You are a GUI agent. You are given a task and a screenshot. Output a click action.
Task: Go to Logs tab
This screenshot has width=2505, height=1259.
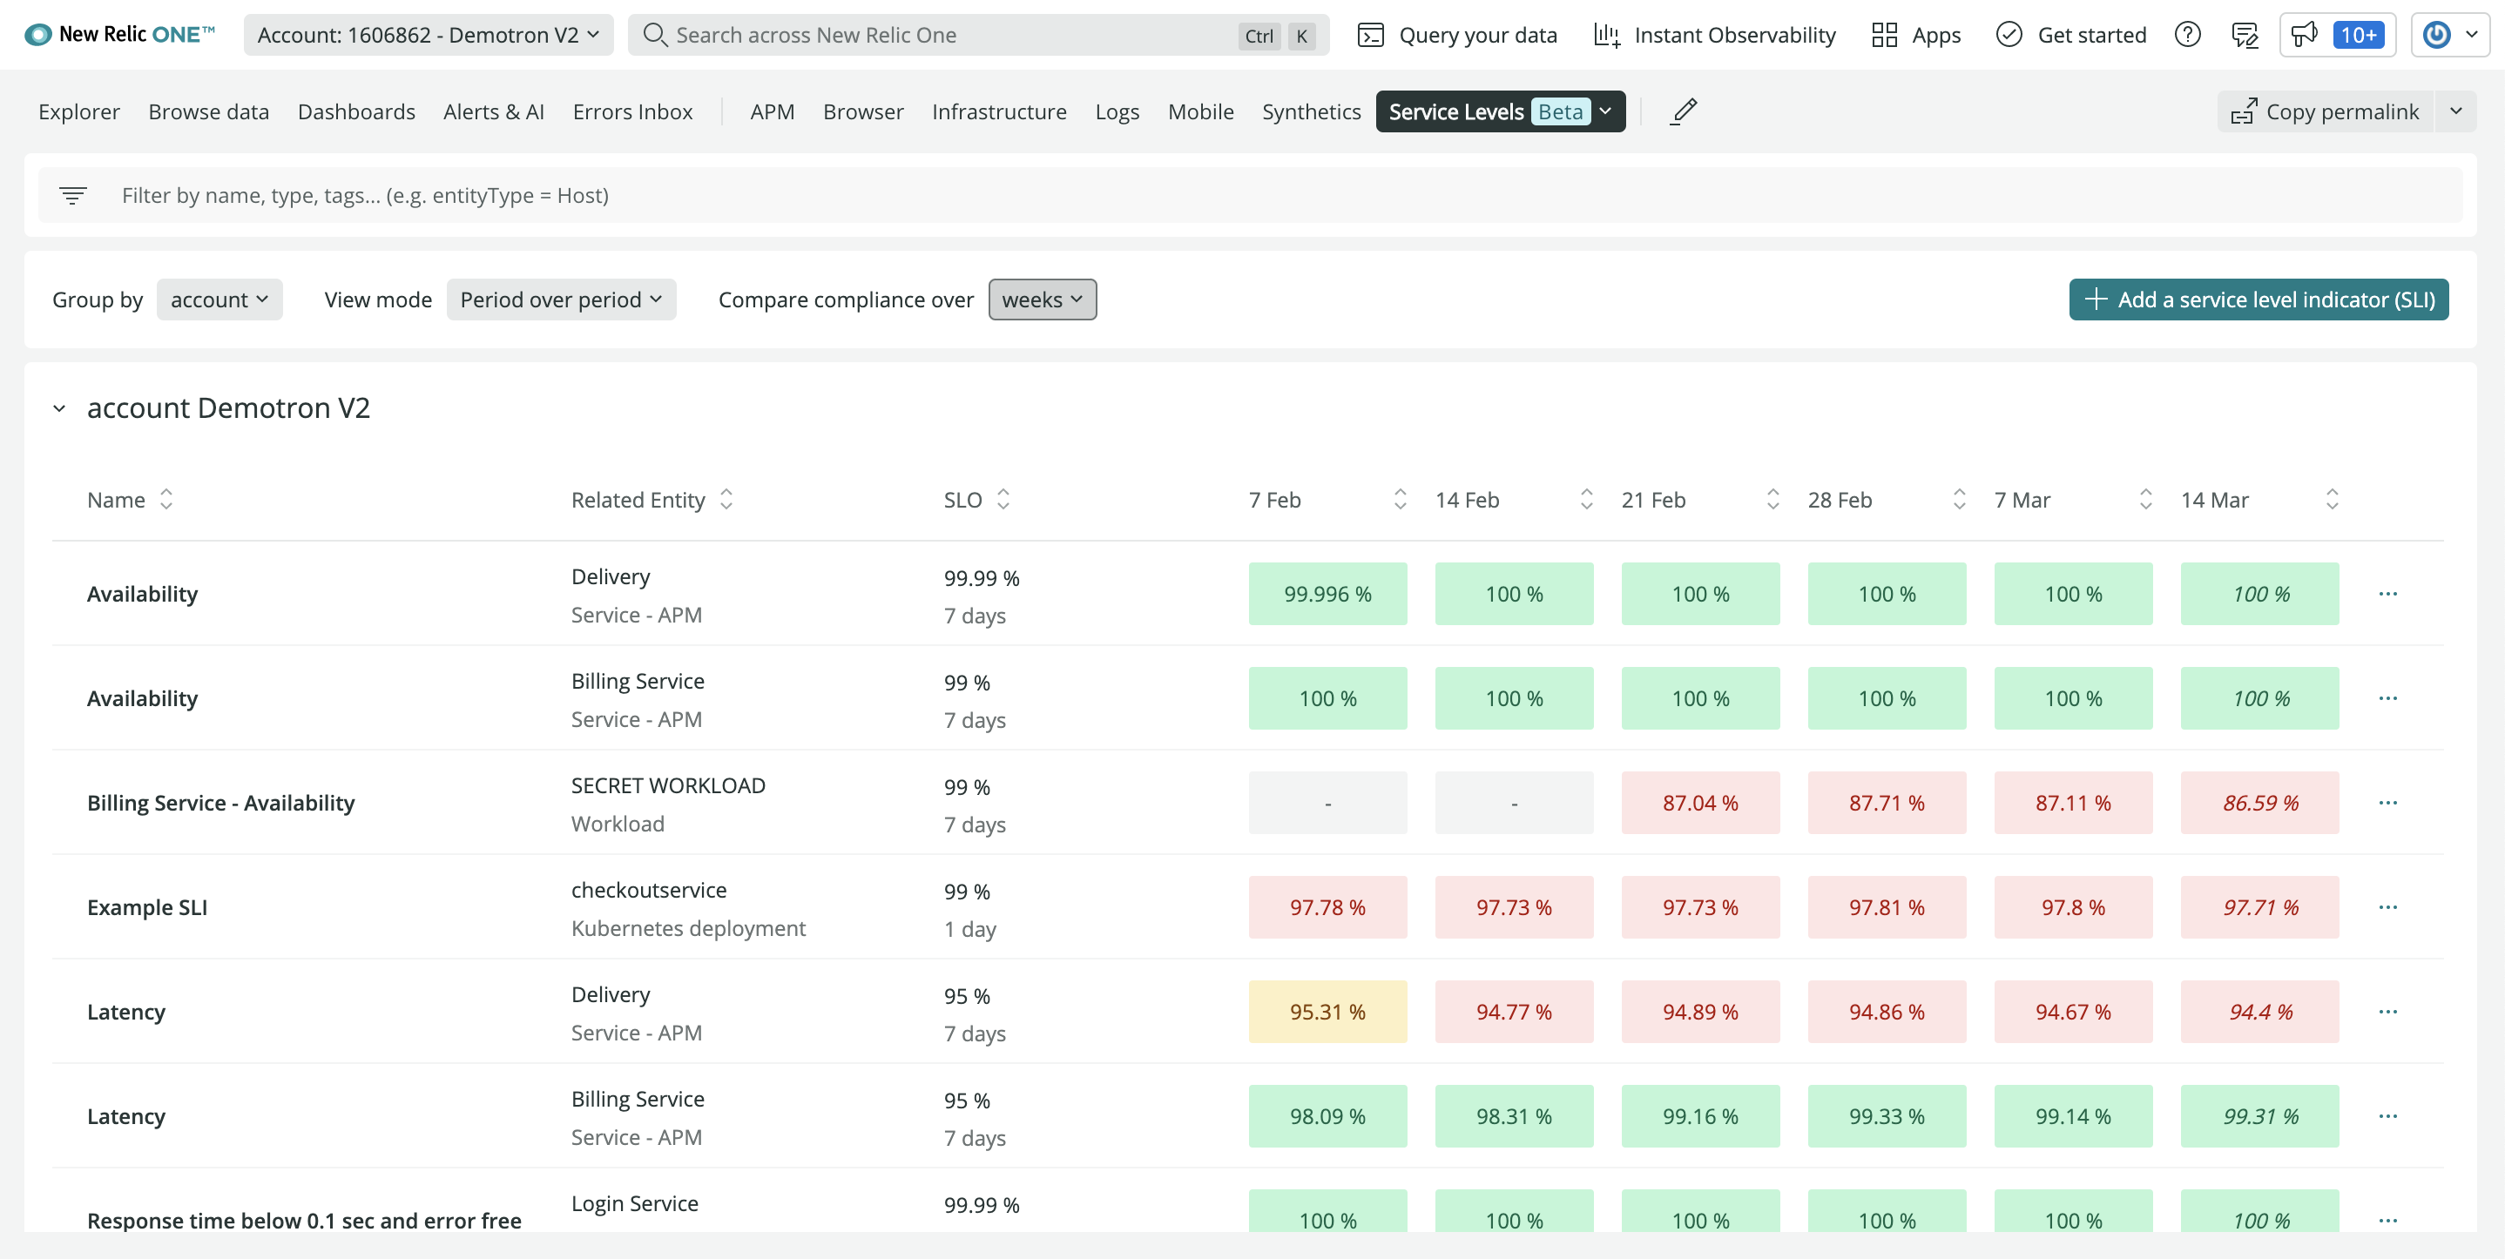tap(1117, 111)
